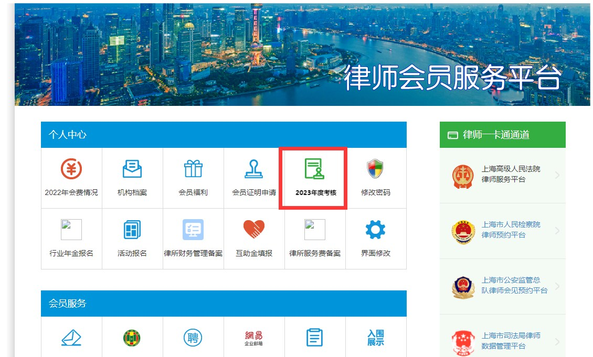
Task: Open the 网易企业邮箱 icon
Action: [254, 338]
